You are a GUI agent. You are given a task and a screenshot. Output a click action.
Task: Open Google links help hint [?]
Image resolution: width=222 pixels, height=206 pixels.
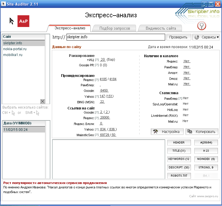(97, 112)
